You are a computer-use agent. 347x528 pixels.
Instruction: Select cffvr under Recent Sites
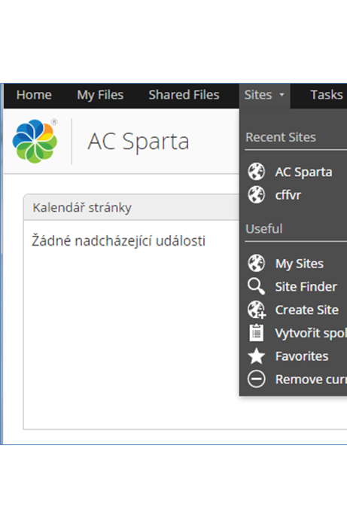[x=288, y=195]
